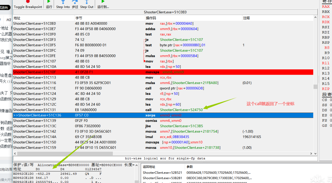The height and width of the screenshot is (183, 332).
Task: Select the lea r8,[rsp+50] row at 51C124
Action: [163, 93]
